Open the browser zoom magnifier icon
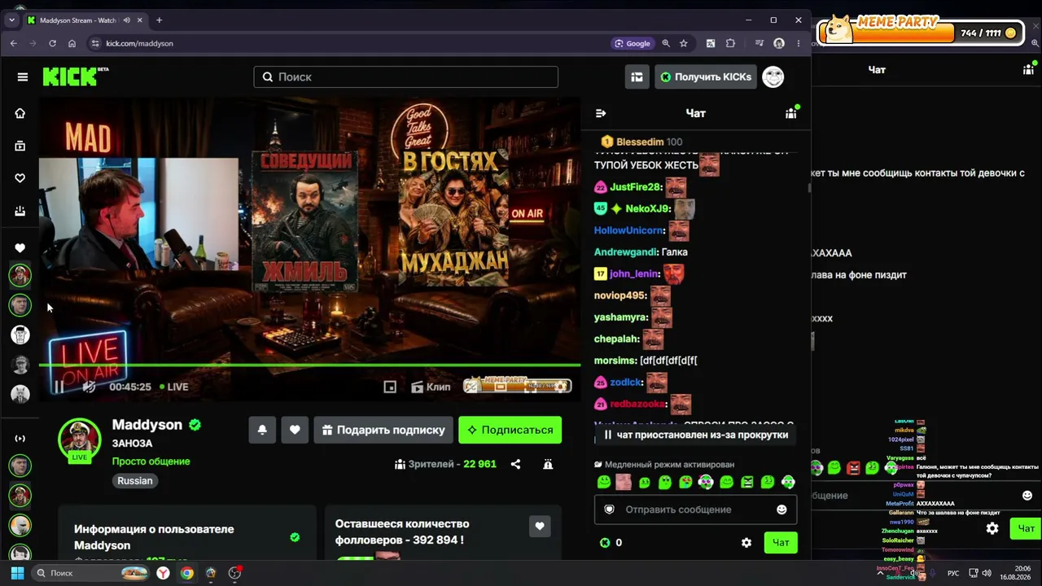The width and height of the screenshot is (1042, 586). pyautogui.click(x=666, y=43)
